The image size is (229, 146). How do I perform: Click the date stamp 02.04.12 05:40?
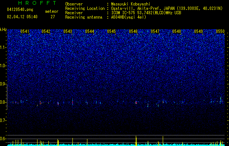(22, 17)
